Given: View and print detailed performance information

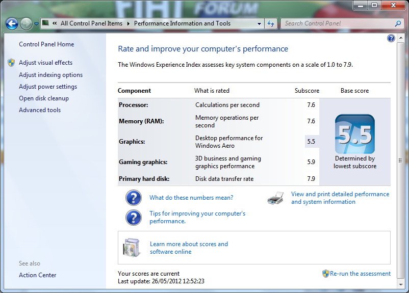Looking at the screenshot, I should click(340, 198).
